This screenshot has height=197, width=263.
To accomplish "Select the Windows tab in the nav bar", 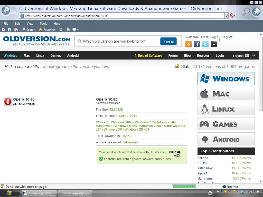I will click(x=10, y=55).
